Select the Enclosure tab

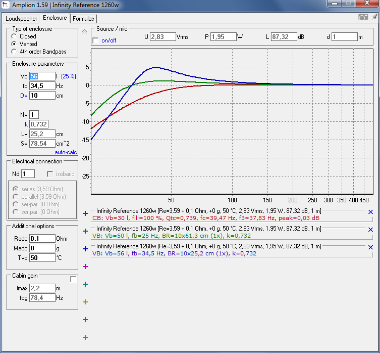tap(55, 18)
